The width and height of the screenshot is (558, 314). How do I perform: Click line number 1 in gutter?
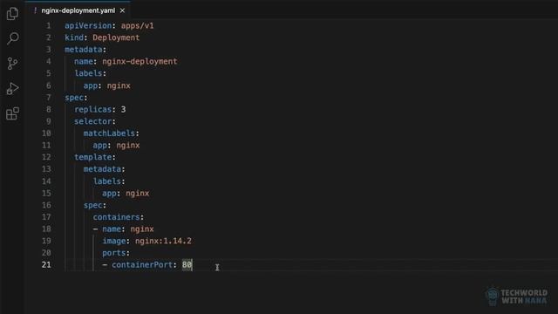(49, 25)
